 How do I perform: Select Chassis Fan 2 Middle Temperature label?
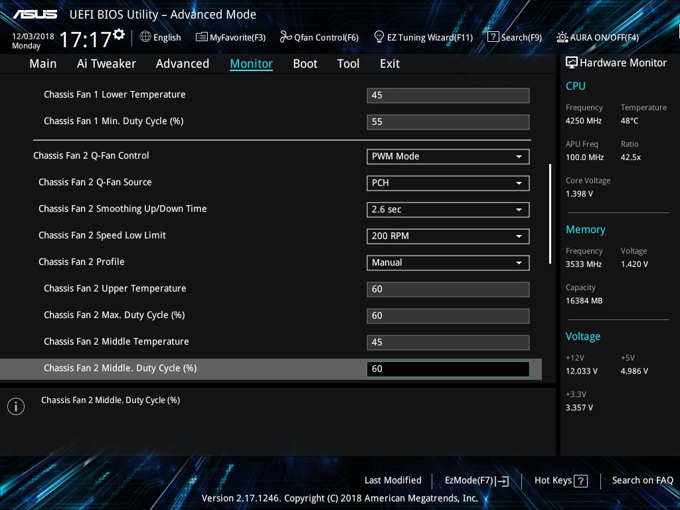point(116,341)
